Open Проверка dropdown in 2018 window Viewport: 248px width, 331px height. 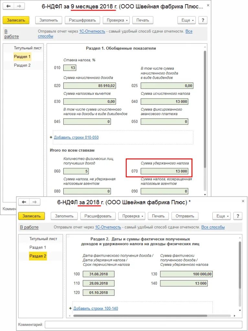click(132, 216)
